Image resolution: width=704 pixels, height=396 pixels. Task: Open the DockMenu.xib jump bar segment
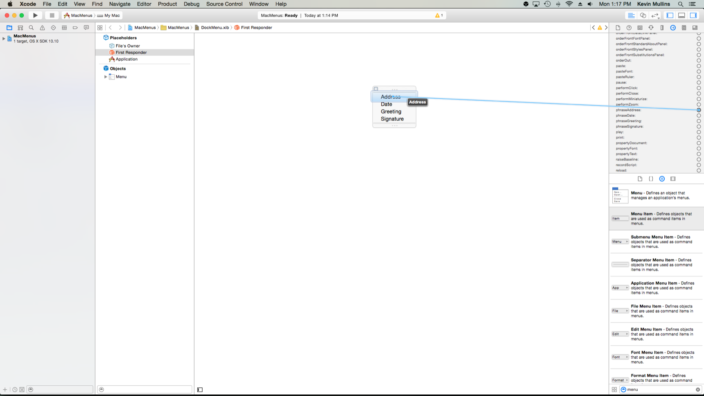coord(212,28)
